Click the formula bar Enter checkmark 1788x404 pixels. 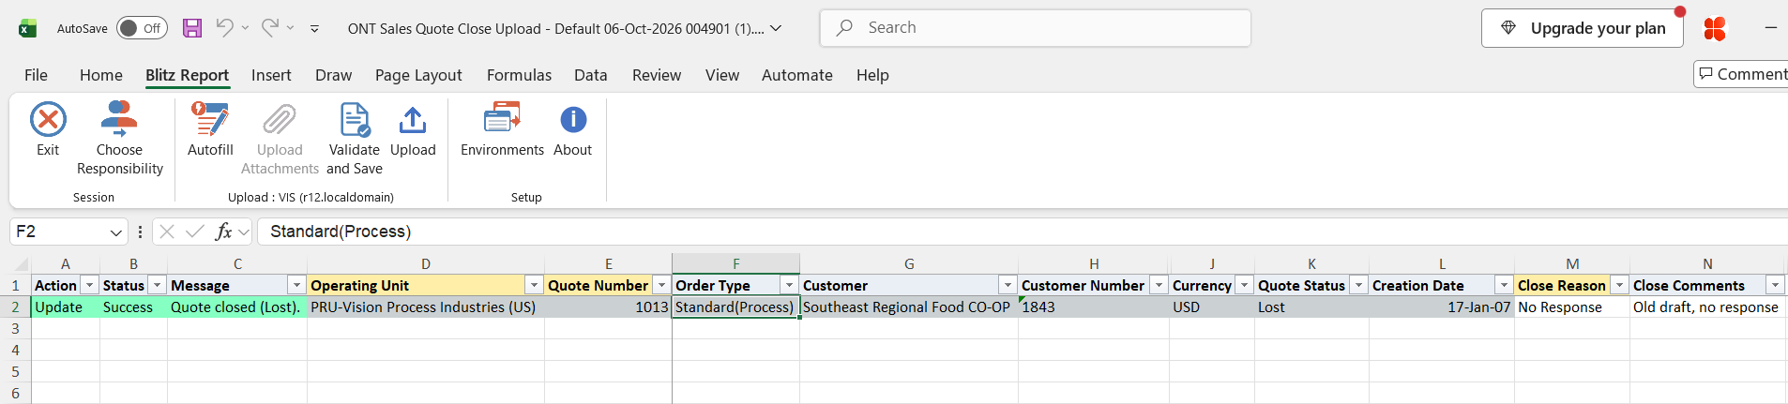pyautogui.click(x=195, y=232)
